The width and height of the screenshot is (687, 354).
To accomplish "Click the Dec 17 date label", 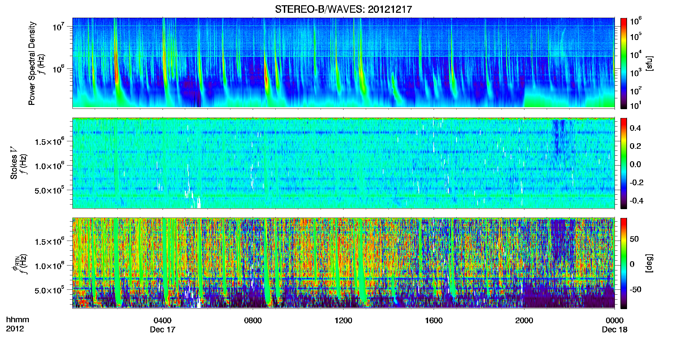I will 163,330.
